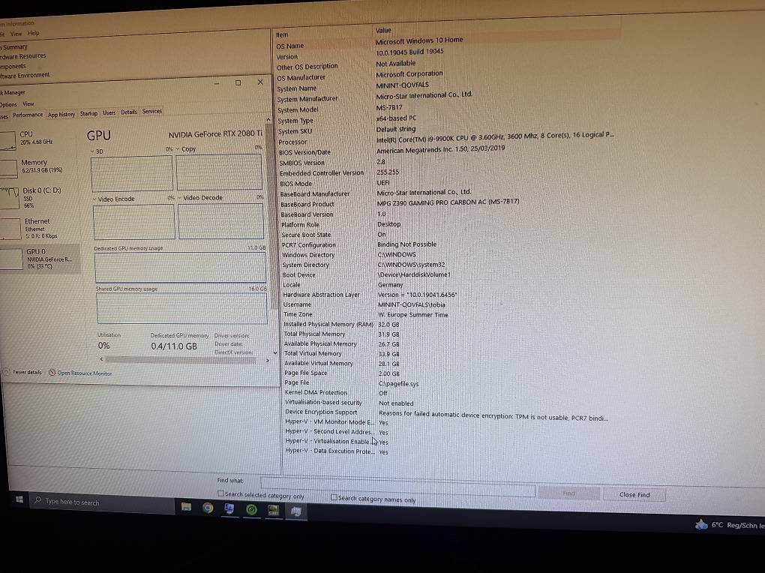Open the Windows Start menu
765x573 pixels.
[19, 499]
